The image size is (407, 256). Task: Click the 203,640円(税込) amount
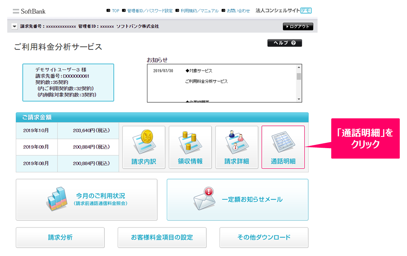point(91,130)
